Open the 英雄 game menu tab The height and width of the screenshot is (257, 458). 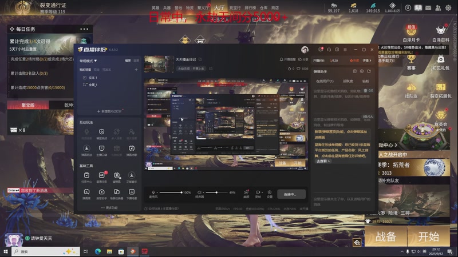(155, 8)
